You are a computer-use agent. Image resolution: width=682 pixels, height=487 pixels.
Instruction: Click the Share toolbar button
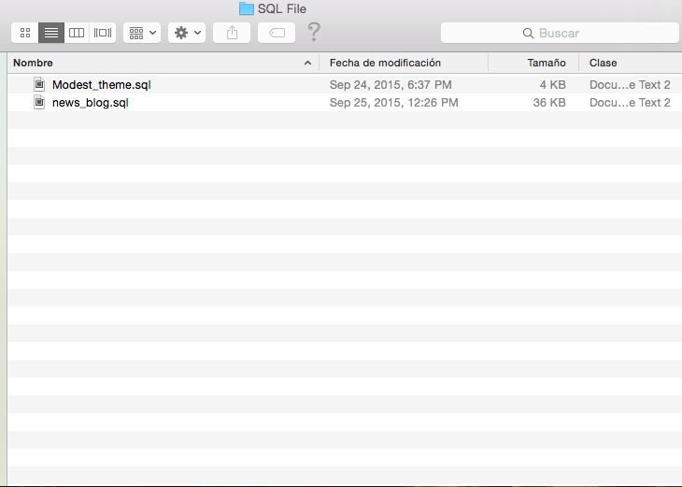232,33
